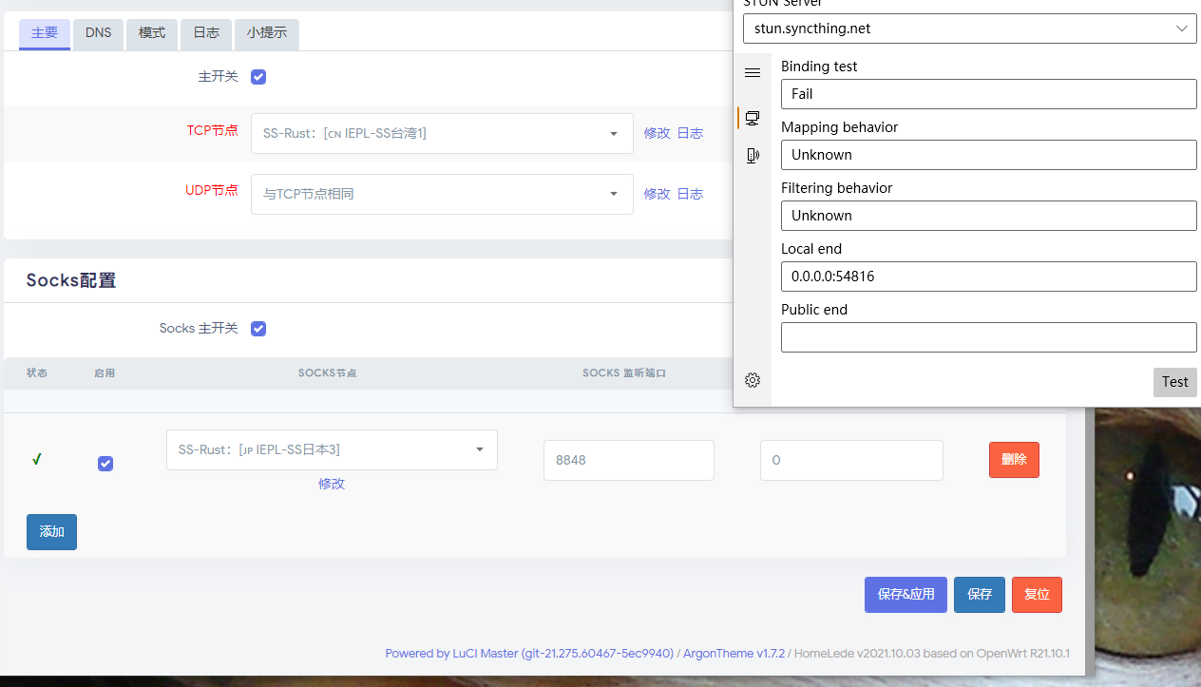Toggle the 主开关 master switch checkbox
Screen dimensions: 1201x687
(x=257, y=77)
